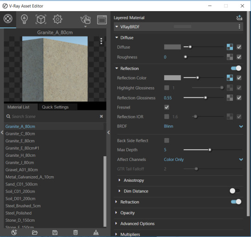Click the Reflection Glossiness slider handle
Image resolution: width=251 pixels, height=237 pixels.
[x=205, y=97]
